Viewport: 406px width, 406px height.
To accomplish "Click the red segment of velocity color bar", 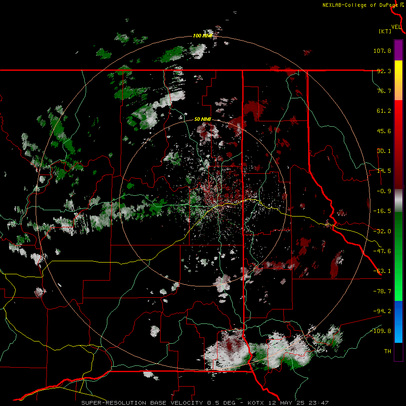I will pyautogui.click(x=398, y=144).
